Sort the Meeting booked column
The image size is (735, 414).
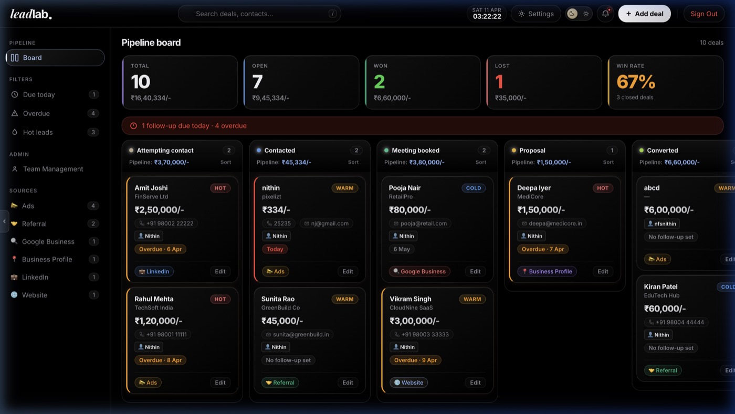click(x=481, y=162)
